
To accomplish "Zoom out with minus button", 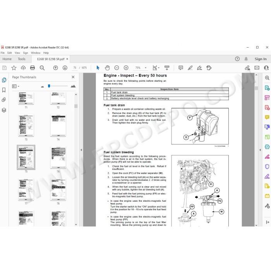I will 117,68.
